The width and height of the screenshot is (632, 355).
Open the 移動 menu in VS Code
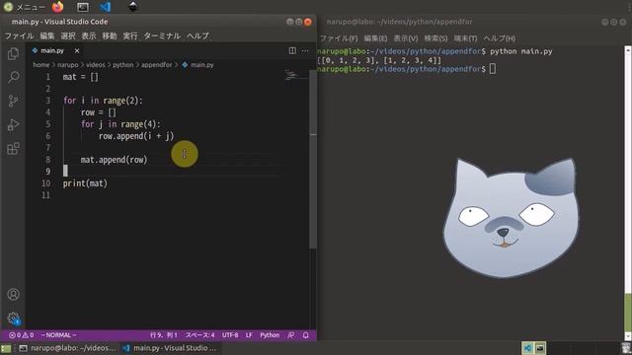(x=110, y=35)
